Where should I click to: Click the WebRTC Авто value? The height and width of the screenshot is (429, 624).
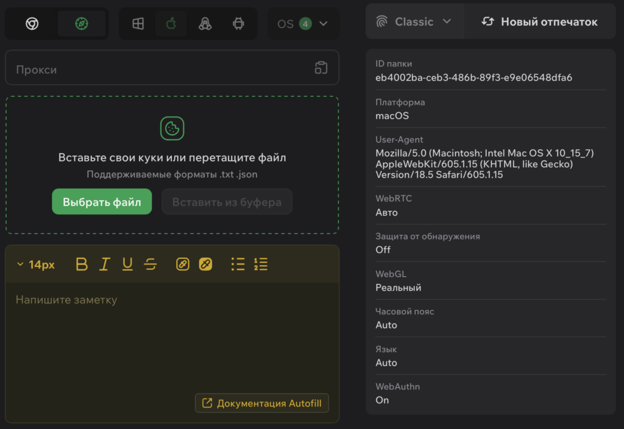[386, 213]
